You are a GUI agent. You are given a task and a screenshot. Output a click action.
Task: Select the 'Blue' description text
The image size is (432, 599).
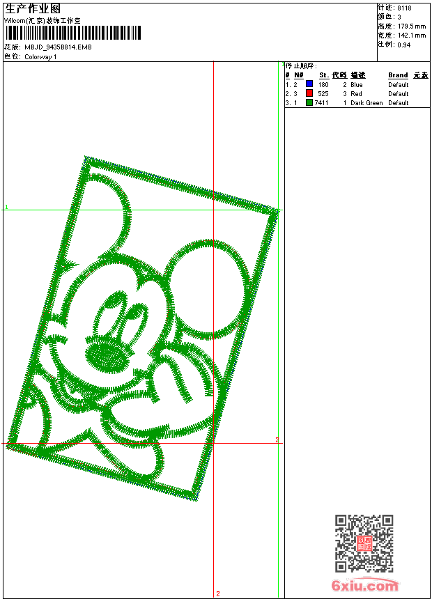(x=356, y=84)
